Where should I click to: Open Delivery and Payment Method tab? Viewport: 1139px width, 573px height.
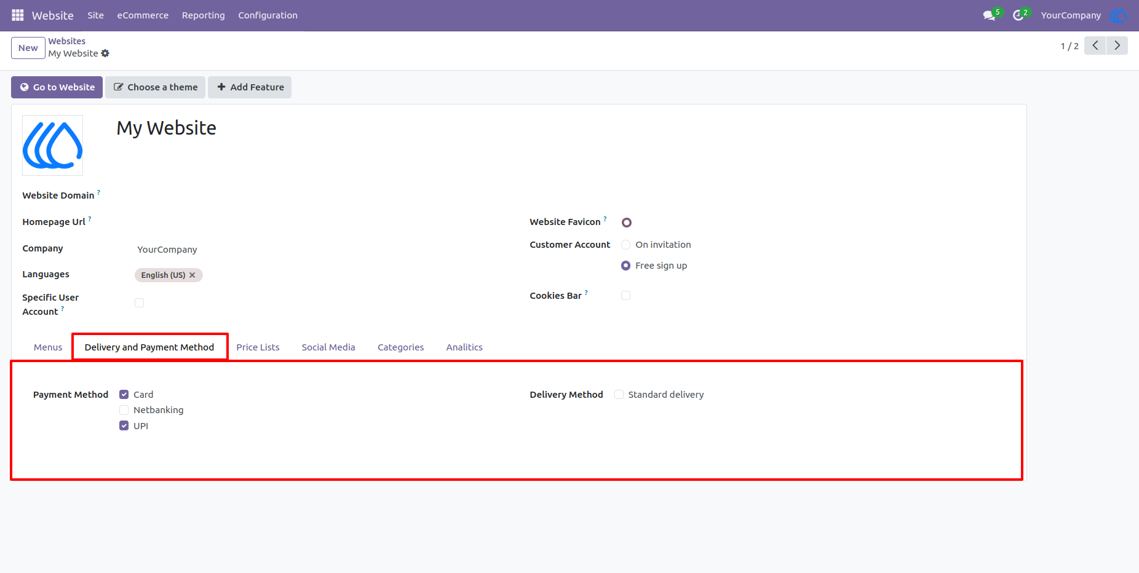(149, 347)
